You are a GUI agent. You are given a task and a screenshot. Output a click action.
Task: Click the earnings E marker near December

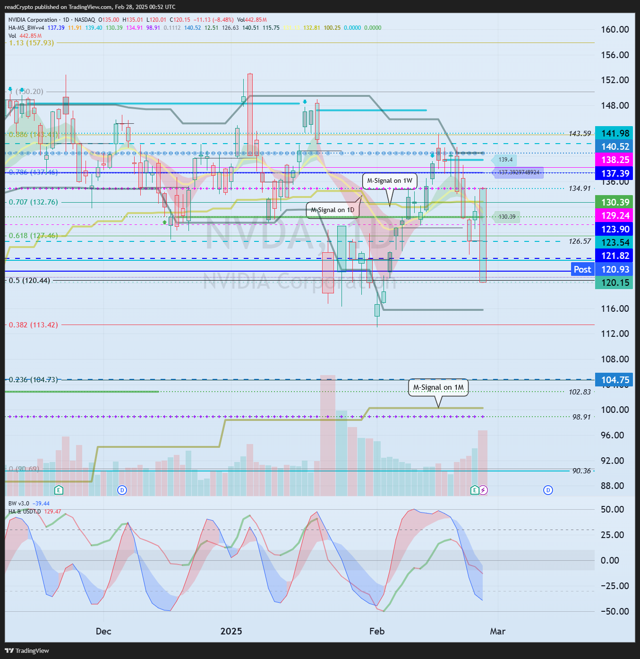[x=59, y=490]
